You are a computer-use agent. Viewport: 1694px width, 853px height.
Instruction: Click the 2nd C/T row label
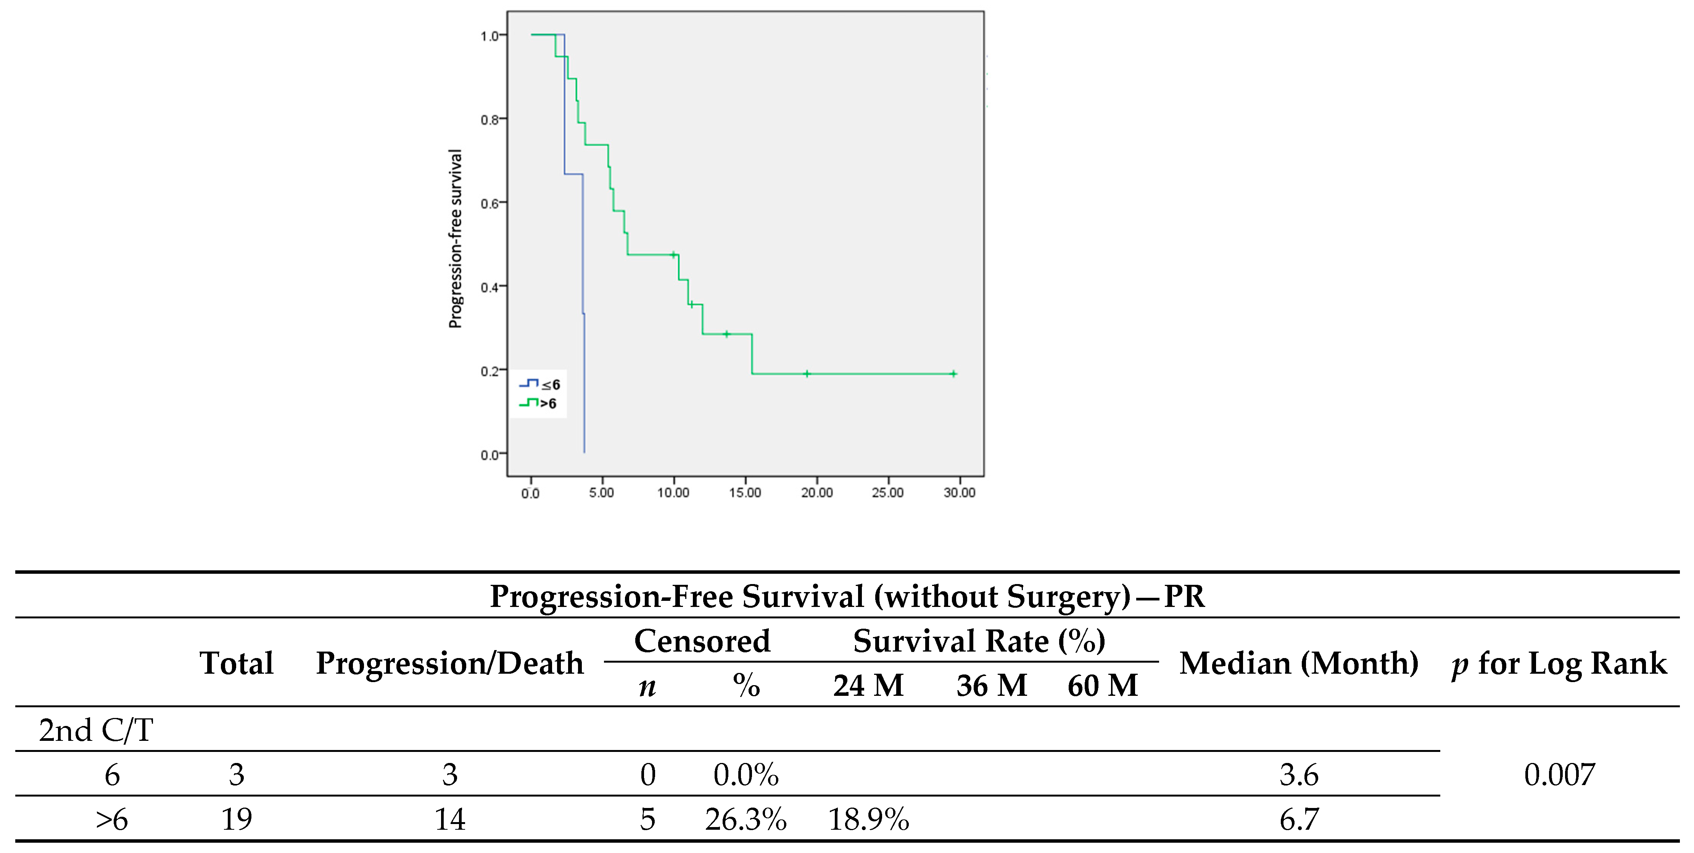click(96, 730)
